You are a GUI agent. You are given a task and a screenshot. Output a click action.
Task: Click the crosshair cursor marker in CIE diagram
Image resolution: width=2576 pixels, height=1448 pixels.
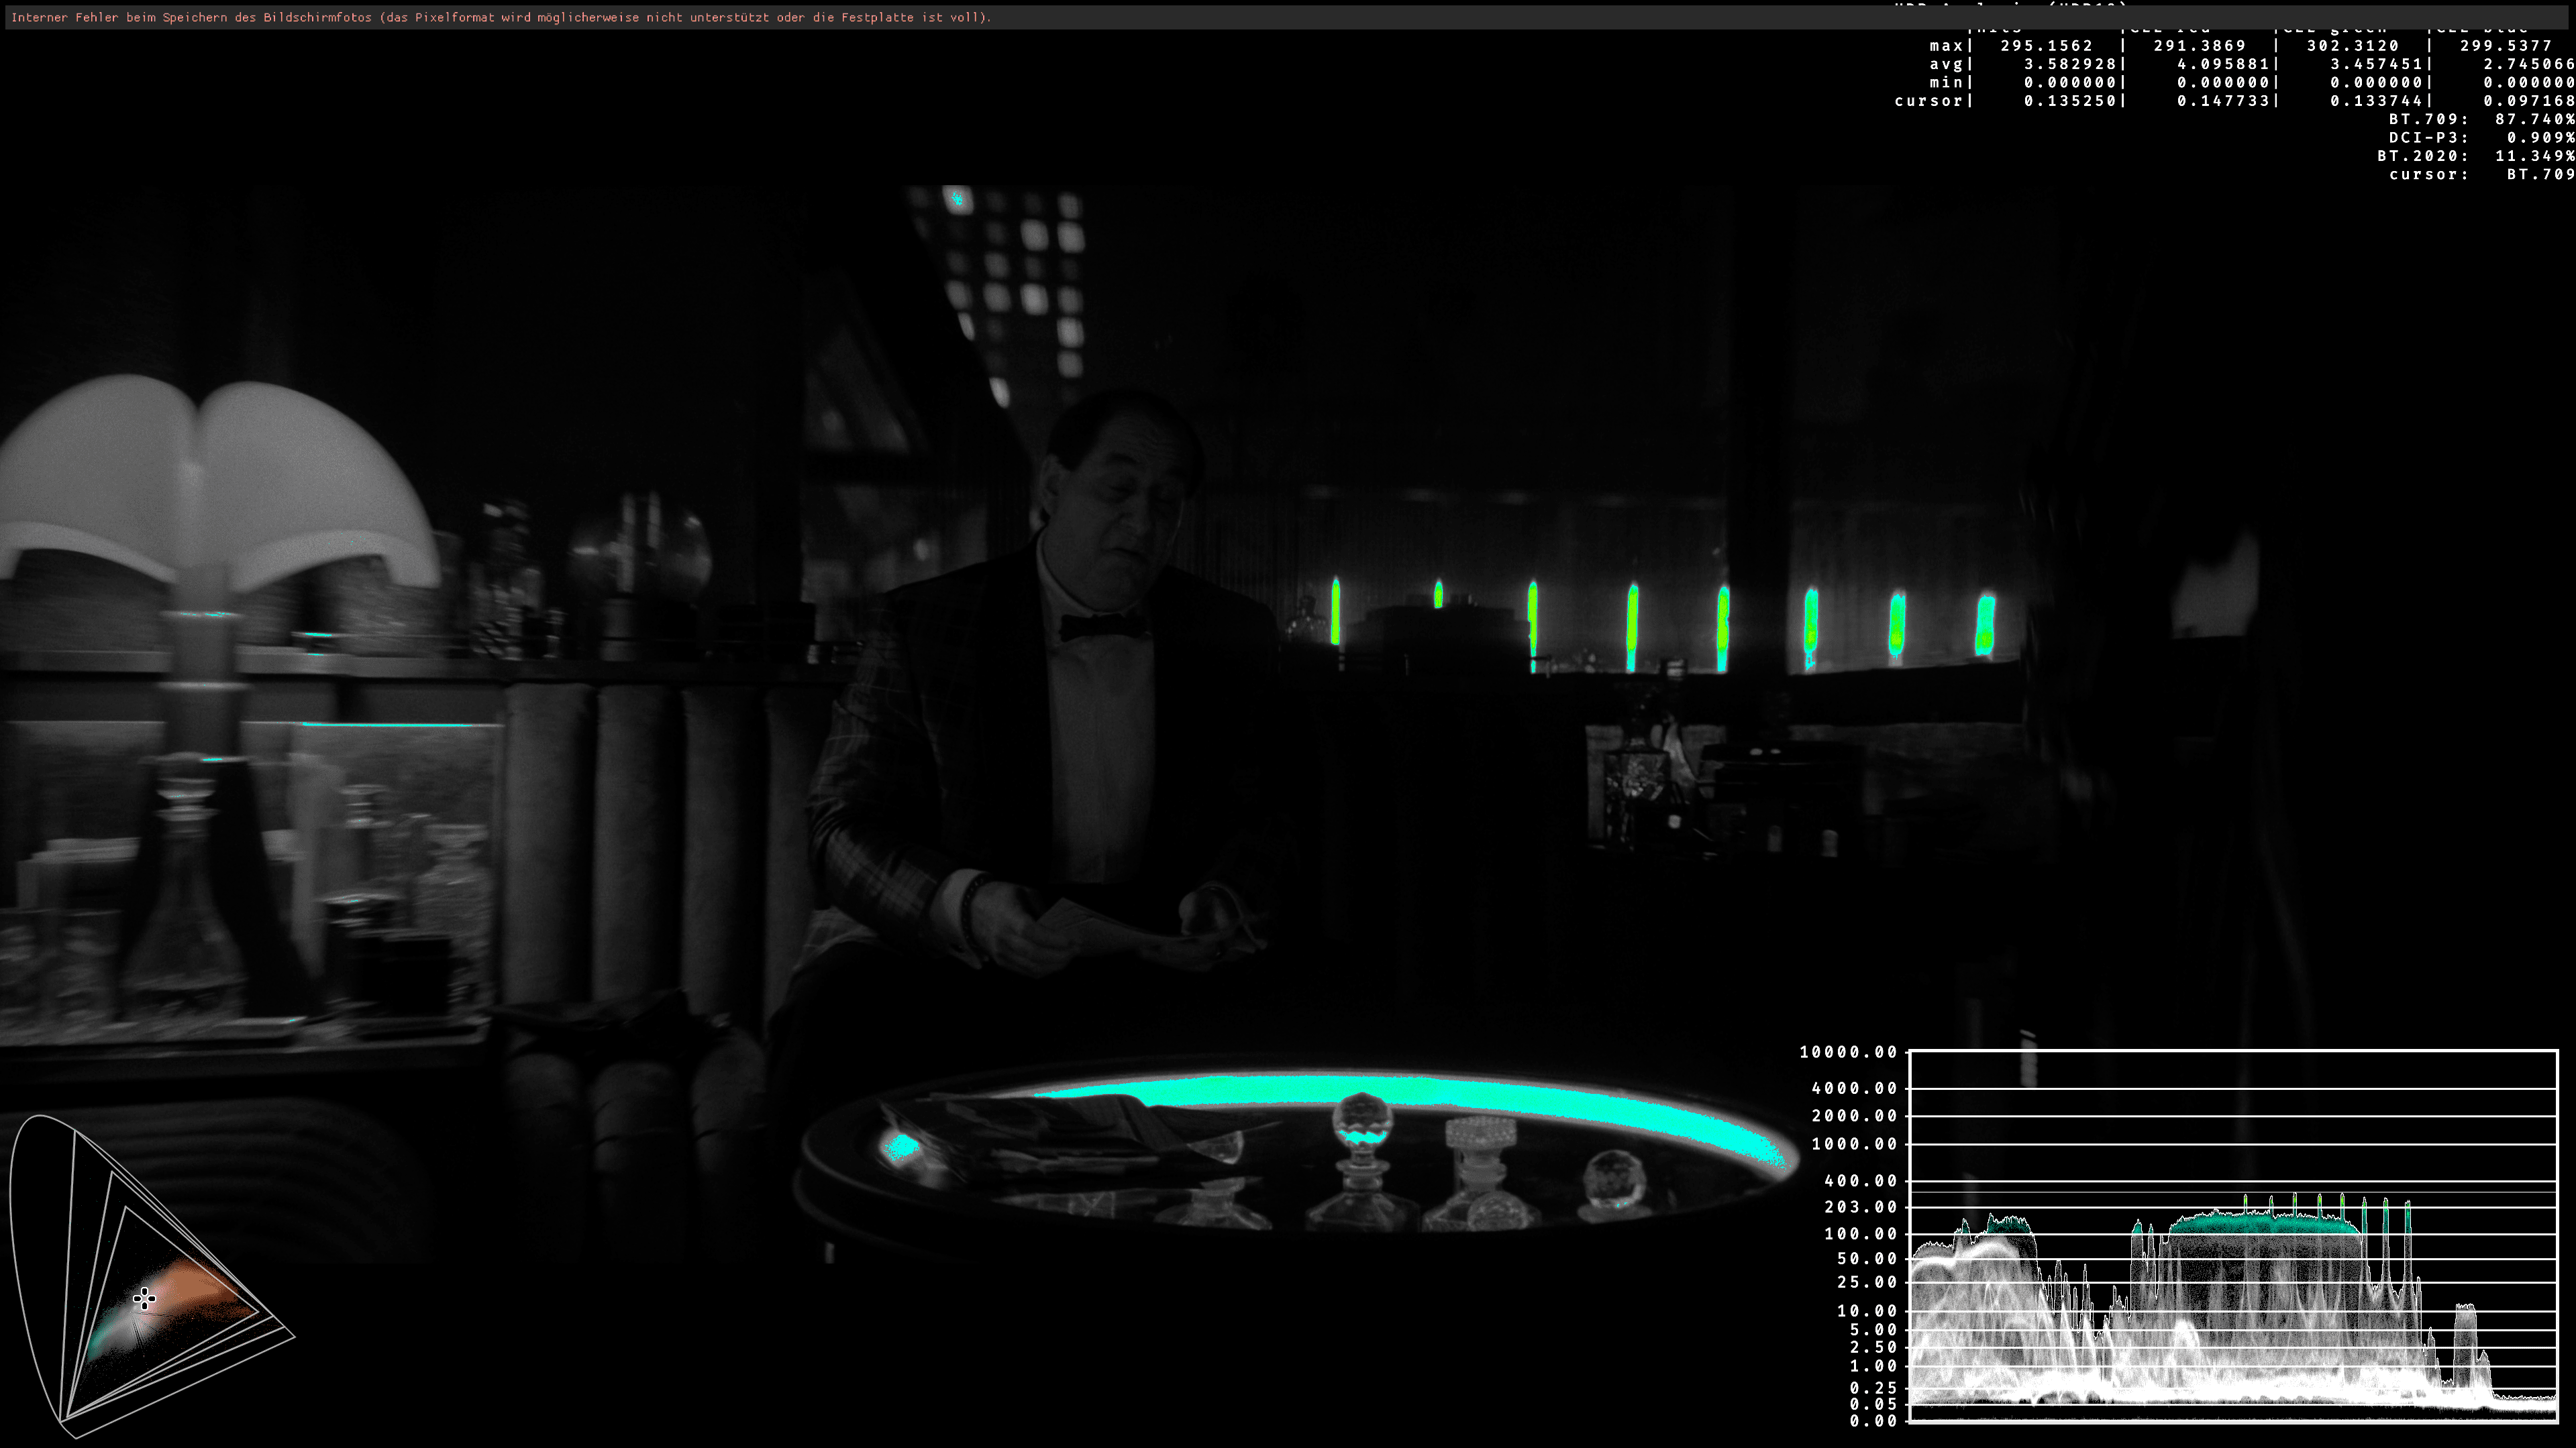(144, 1298)
